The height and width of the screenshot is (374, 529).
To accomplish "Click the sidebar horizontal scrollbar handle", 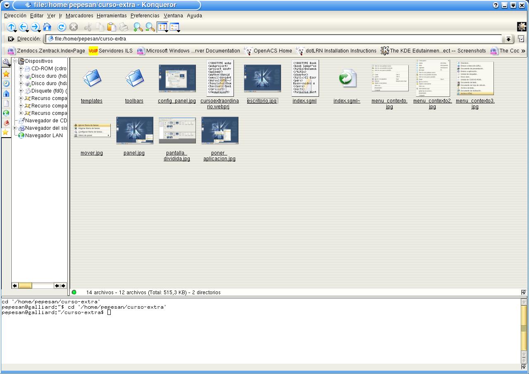I will [x=25, y=286].
